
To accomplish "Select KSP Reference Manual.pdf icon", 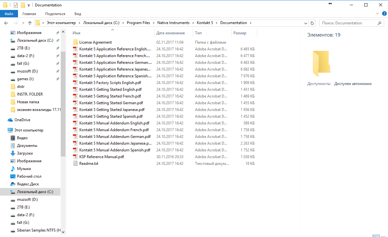I will [75, 157].
